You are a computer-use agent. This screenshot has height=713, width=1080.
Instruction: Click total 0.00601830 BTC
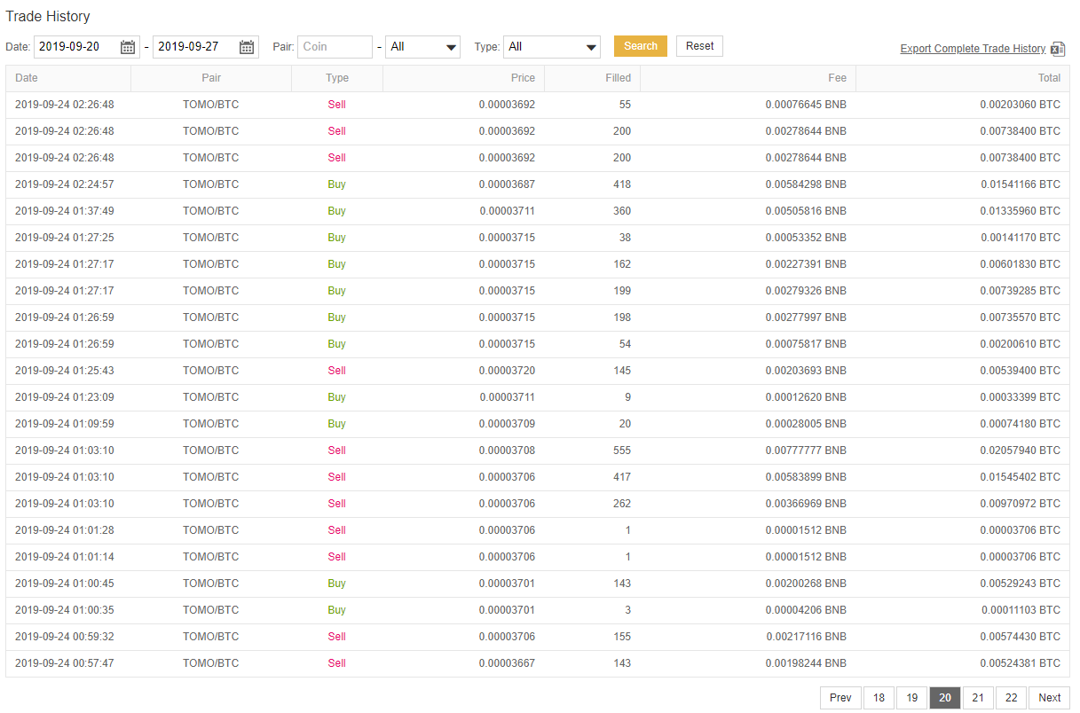click(x=1021, y=264)
